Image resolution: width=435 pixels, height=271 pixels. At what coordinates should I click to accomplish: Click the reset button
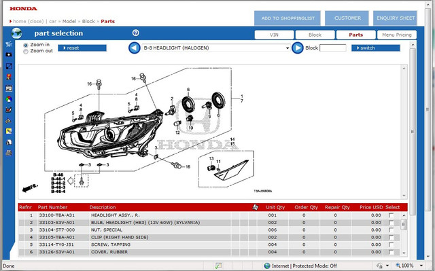pyautogui.click(x=82, y=48)
